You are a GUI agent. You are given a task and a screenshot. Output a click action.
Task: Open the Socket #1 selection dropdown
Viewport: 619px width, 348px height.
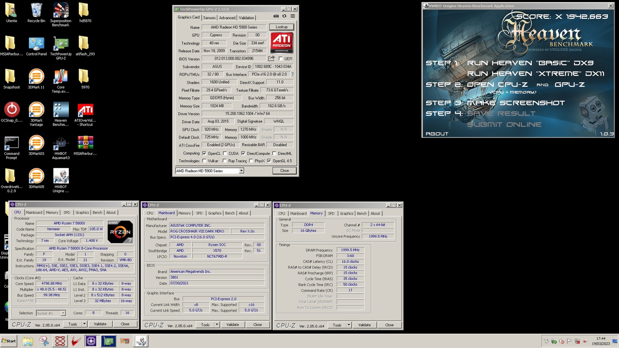click(x=63, y=313)
